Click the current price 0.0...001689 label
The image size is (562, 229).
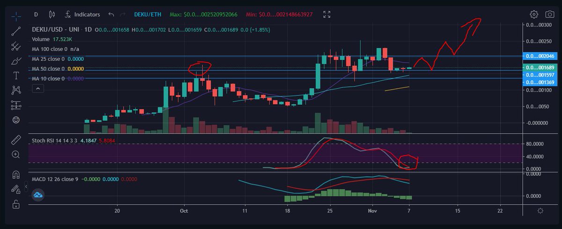(x=540, y=68)
